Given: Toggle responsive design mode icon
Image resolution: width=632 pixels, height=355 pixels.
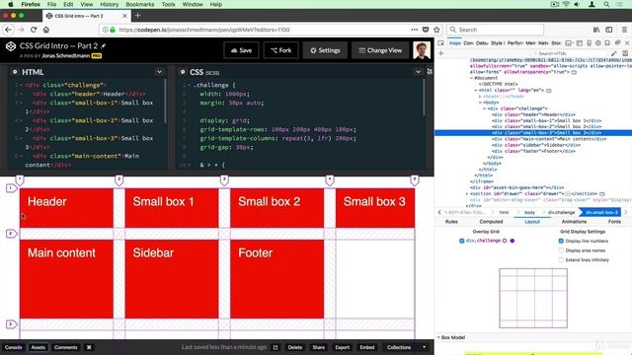Looking at the screenshot, I should (589, 42).
